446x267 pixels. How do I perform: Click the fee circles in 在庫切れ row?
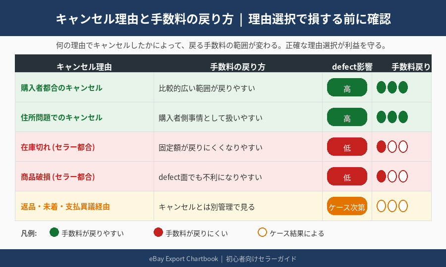(392, 147)
